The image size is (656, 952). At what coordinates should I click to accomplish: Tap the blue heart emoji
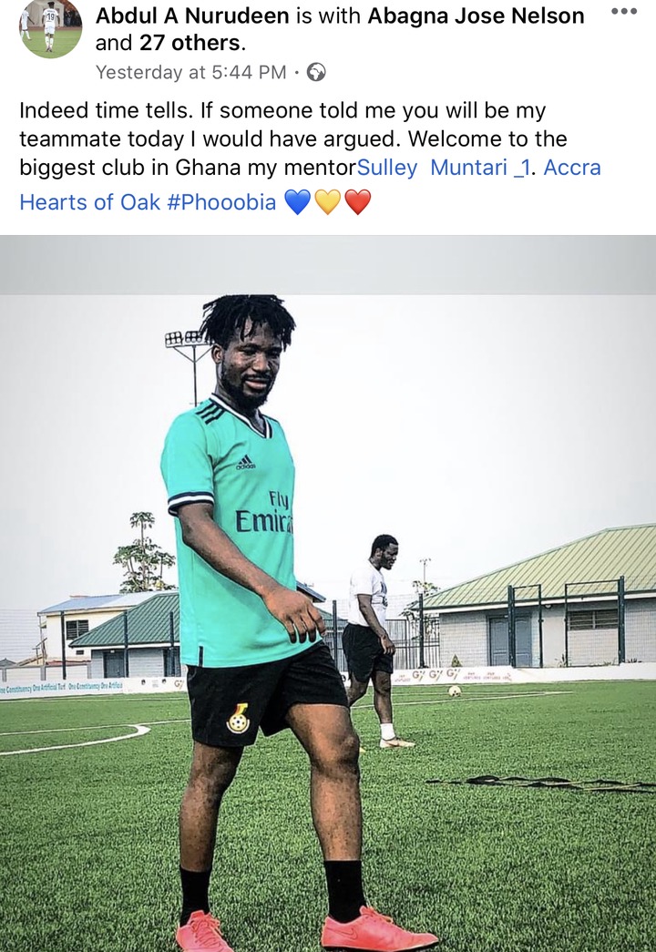tap(297, 201)
